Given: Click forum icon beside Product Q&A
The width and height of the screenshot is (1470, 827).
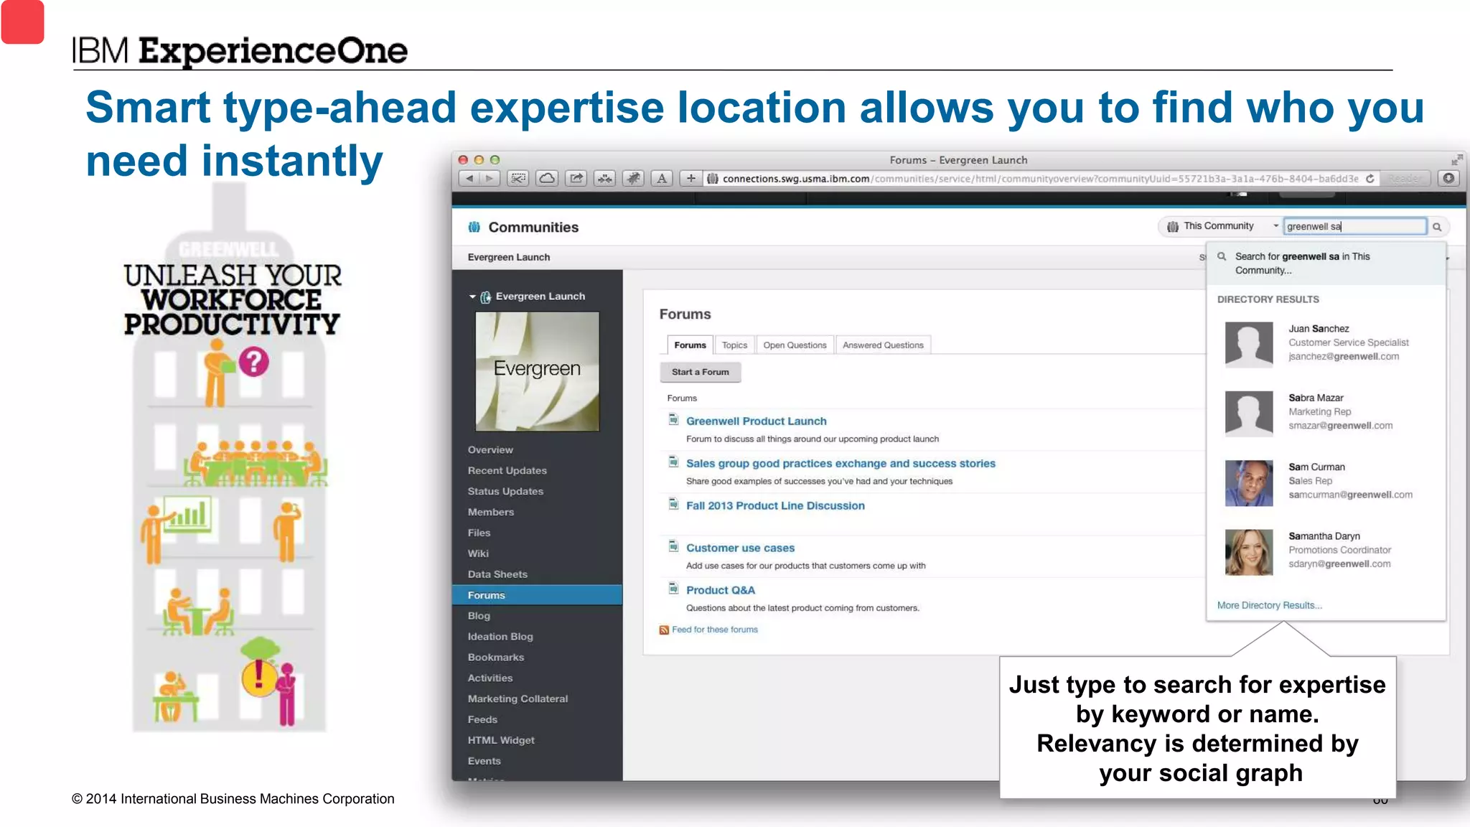Looking at the screenshot, I should 673,589.
